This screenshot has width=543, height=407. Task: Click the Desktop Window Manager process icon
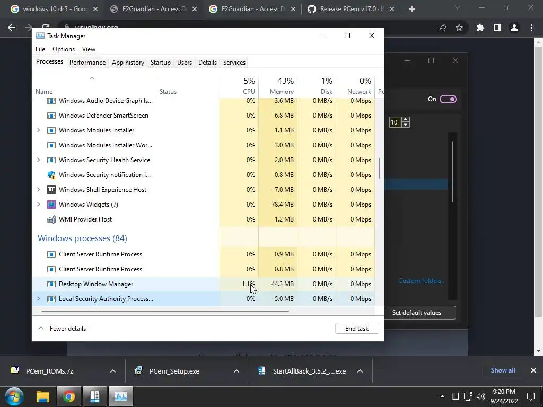51,284
